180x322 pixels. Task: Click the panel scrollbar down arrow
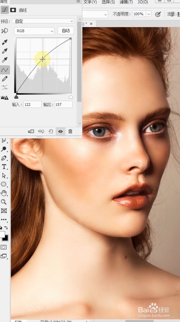80,123
